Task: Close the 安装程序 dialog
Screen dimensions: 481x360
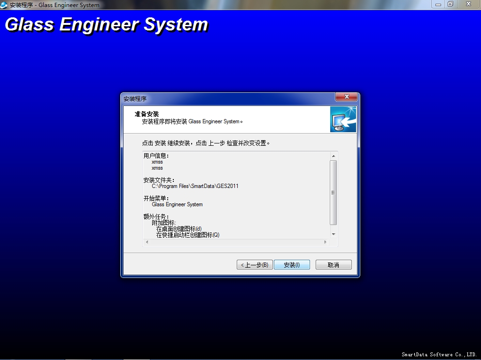Action: click(347, 97)
